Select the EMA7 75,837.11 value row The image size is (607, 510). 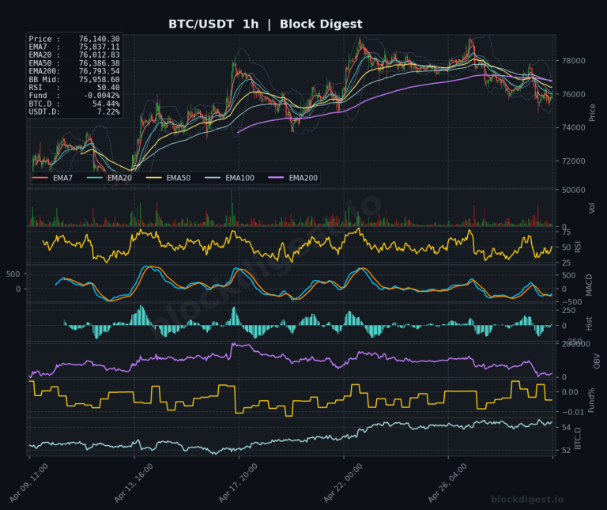pos(74,47)
